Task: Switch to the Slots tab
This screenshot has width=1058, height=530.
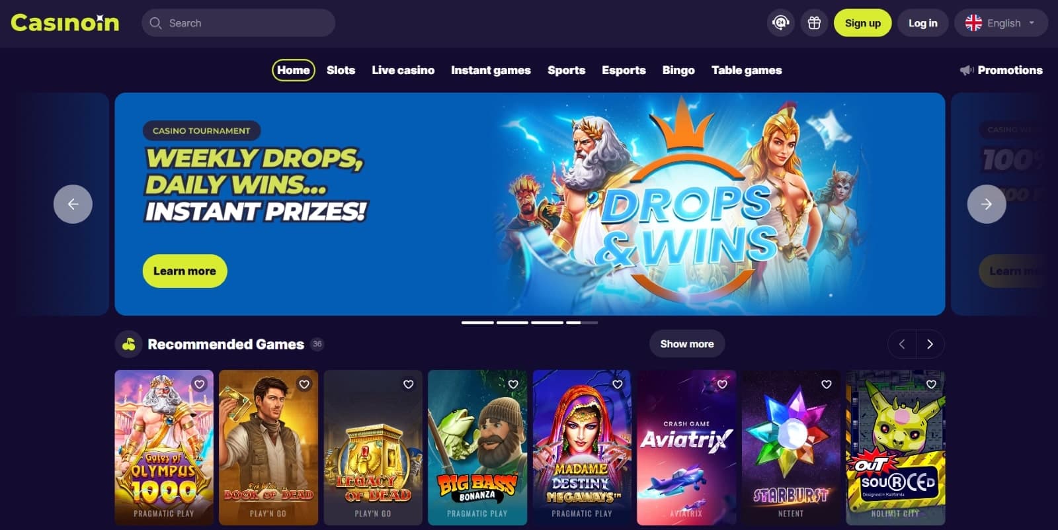Action: click(x=341, y=70)
